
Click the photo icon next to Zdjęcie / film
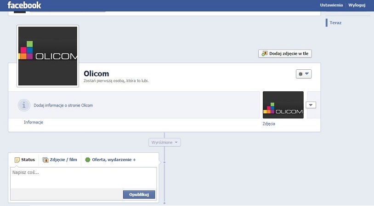click(45, 160)
